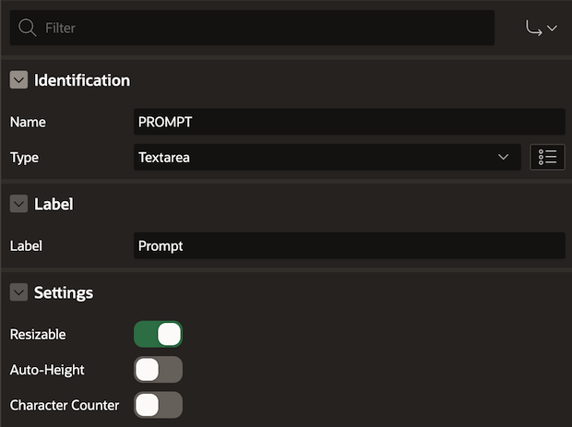Click the Settings group heading text
Screen dimensions: 572x427
(x=64, y=293)
